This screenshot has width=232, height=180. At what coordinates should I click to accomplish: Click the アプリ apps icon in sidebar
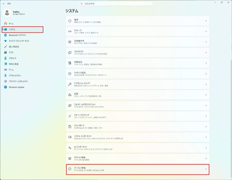pos(6,53)
